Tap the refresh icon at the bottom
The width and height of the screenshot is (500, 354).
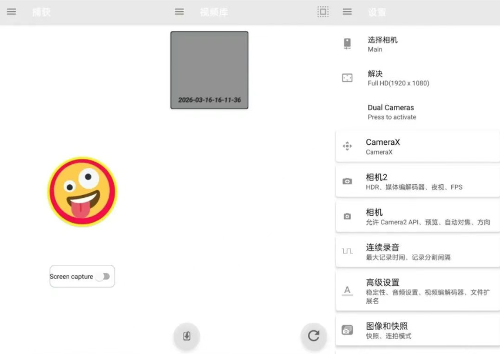pos(314,336)
